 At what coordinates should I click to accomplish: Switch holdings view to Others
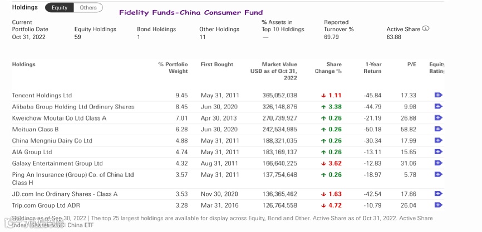88,8
